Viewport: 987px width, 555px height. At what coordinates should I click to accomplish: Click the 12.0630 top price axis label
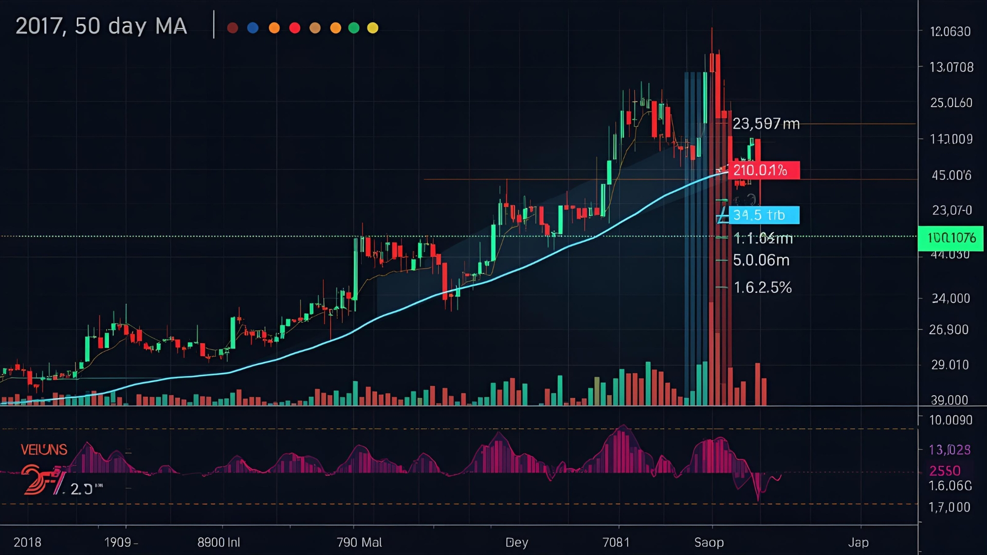(x=950, y=32)
